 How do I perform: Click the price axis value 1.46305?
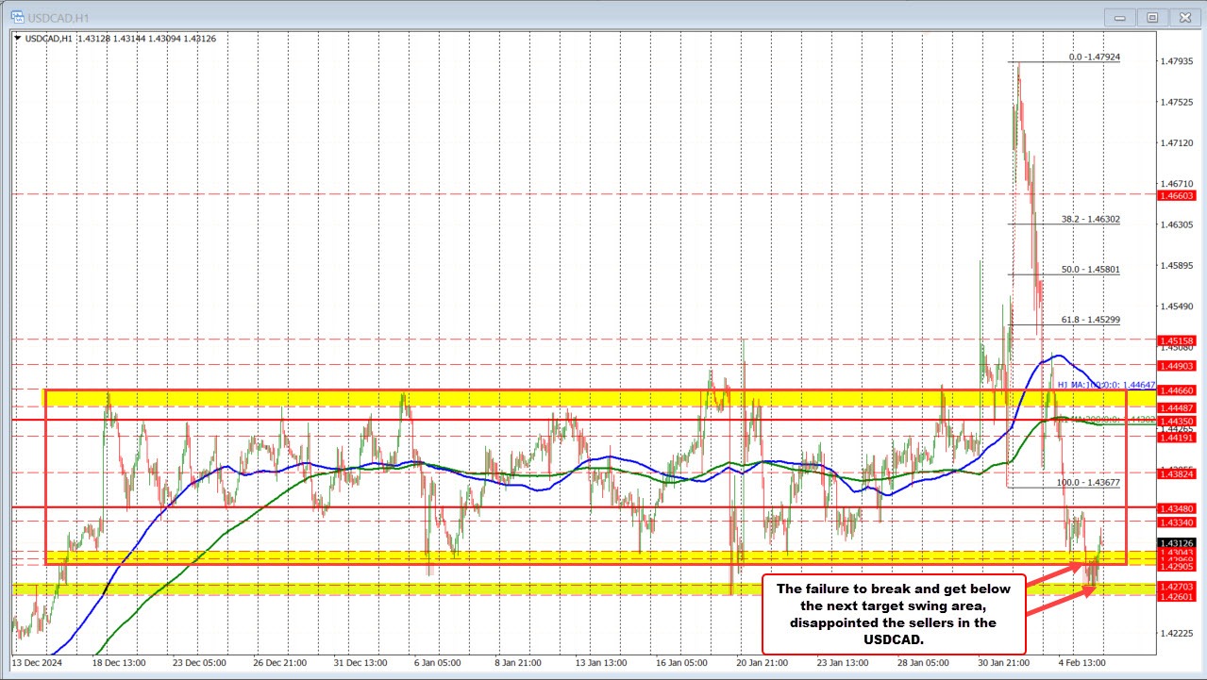1177,224
